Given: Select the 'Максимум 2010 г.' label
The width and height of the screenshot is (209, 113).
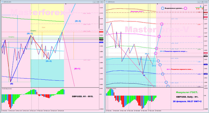Looking at the screenshot, I should 137,11.
